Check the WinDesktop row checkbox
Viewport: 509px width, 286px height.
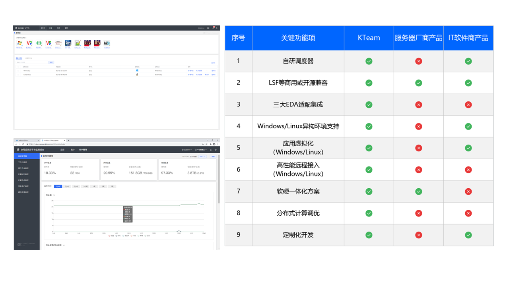(18, 71)
